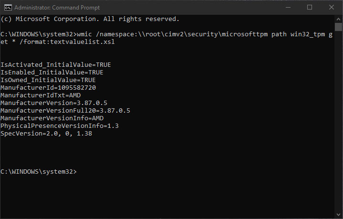
Task: Click the PhysicalPresenceVersionInfo=1.3 line
Action: 60,126
